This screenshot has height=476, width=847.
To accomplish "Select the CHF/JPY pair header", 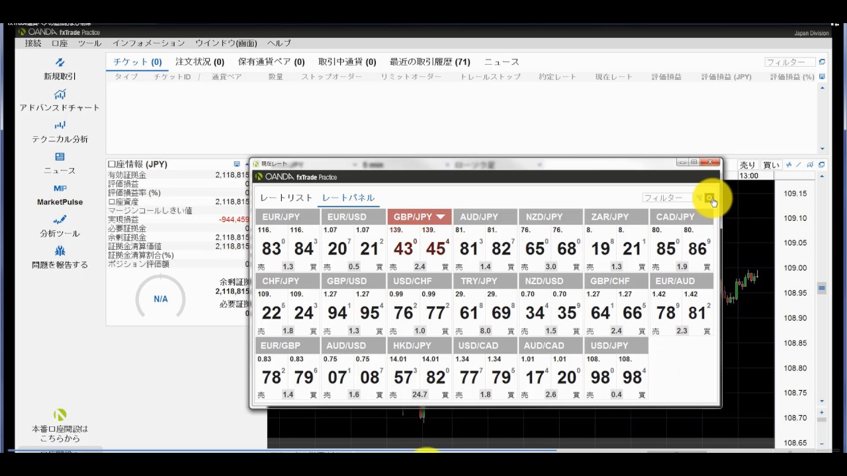I will tap(287, 281).
